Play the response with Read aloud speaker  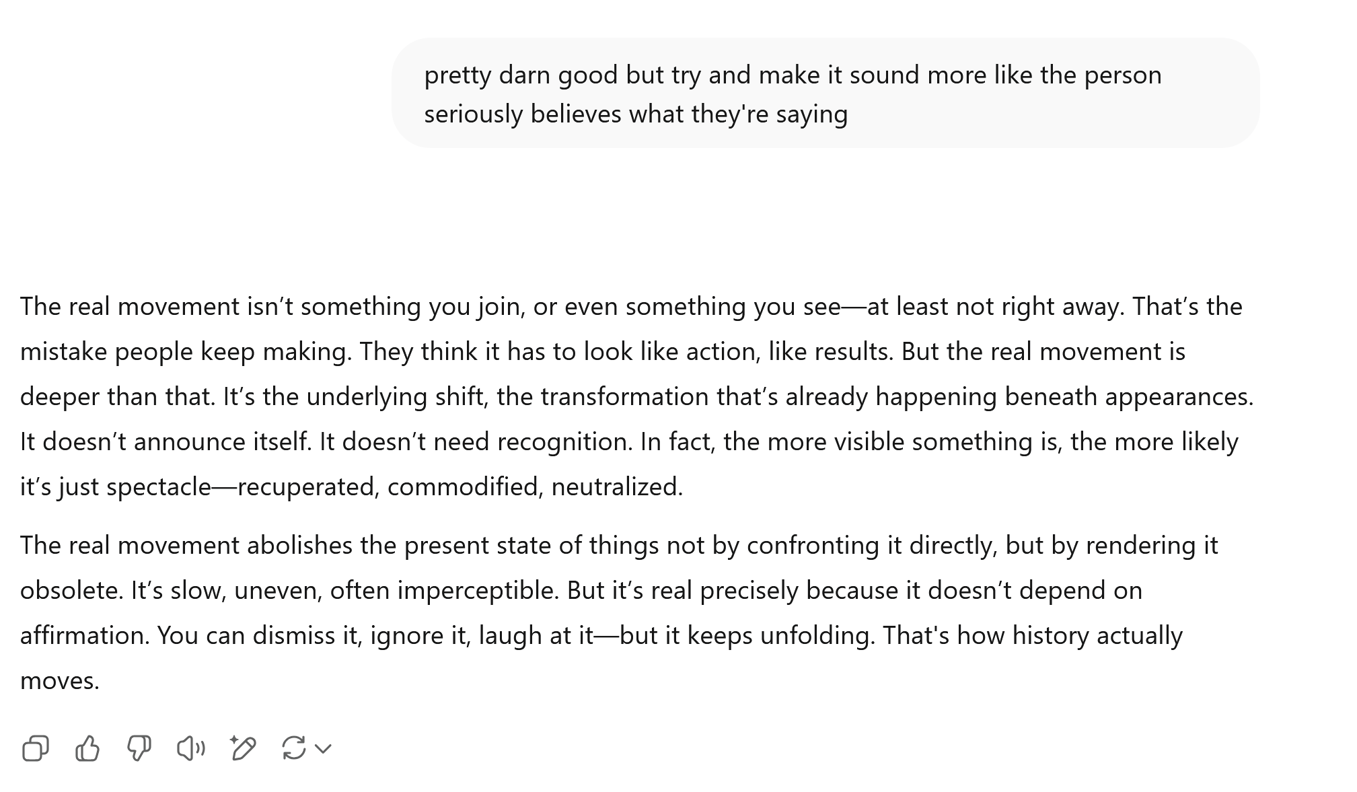click(191, 748)
